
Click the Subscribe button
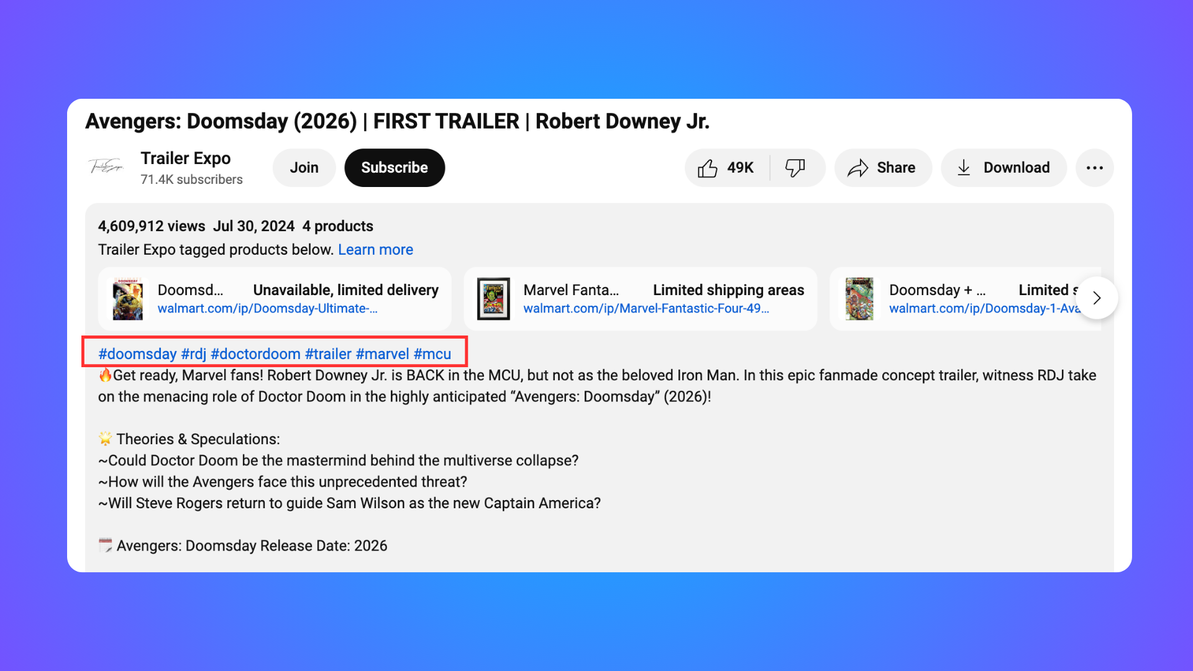pyautogui.click(x=394, y=168)
